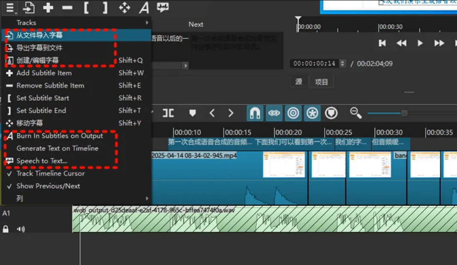Switch to the 项目 tab button
The width and height of the screenshot is (457, 265).
click(321, 82)
